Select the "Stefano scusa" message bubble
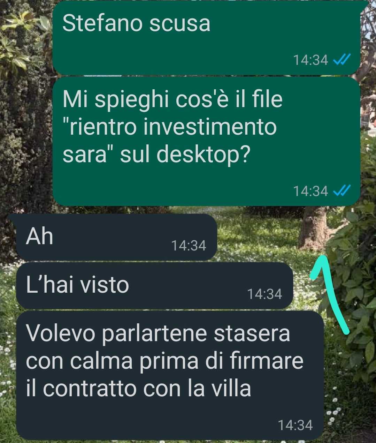This screenshot has height=443, width=376. (206, 38)
